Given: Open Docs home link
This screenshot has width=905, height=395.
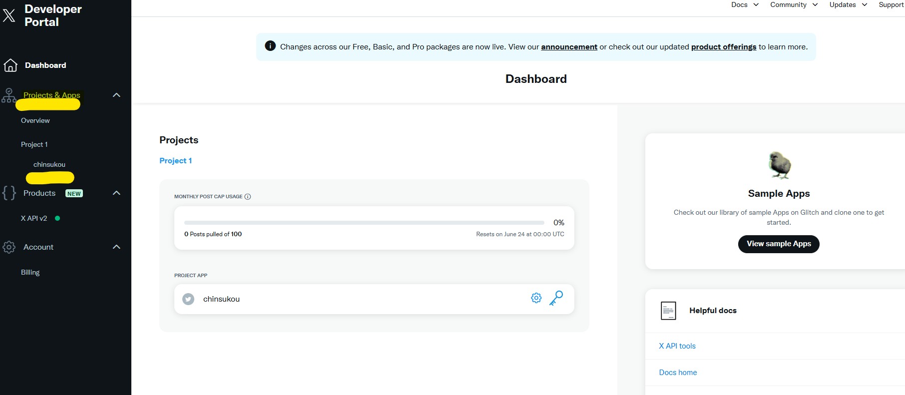Looking at the screenshot, I should coord(678,373).
